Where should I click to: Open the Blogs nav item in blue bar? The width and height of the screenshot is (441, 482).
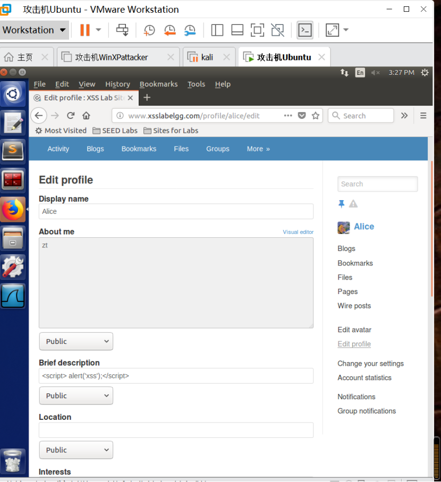96,149
